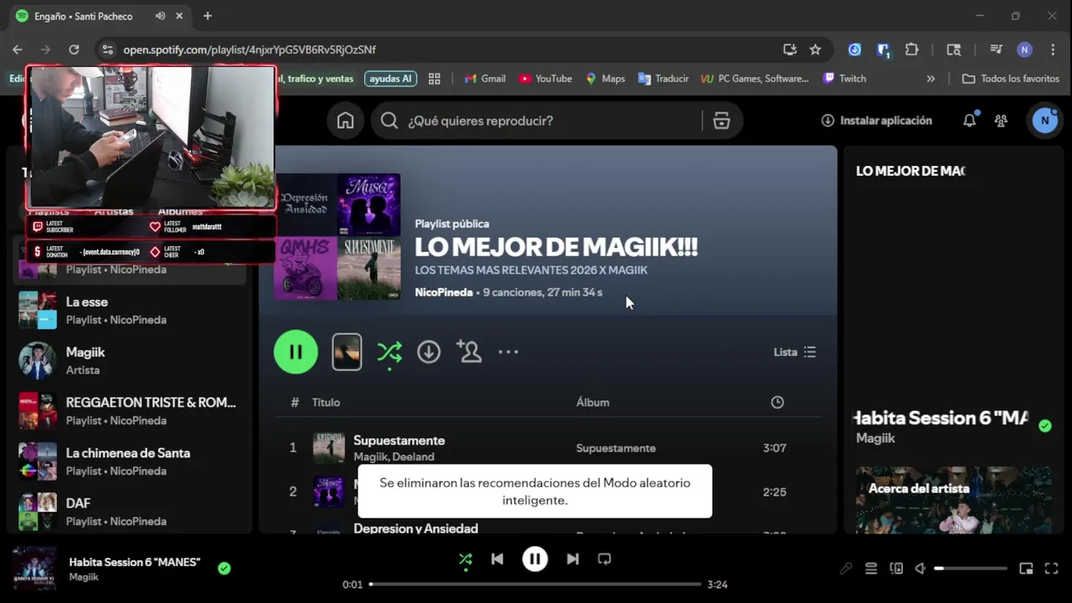
Task: Open a new browser tab with the plus button
Action: pos(208,16)
